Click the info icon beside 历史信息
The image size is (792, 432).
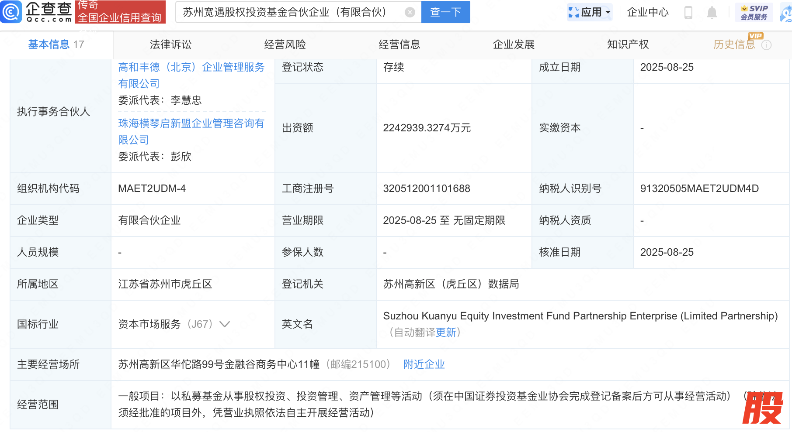[x=766, y=45]
